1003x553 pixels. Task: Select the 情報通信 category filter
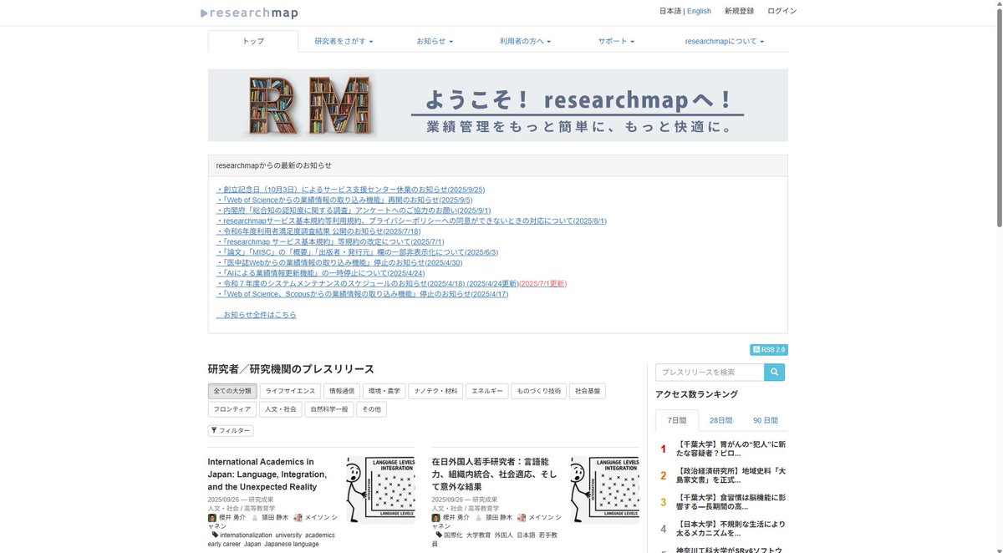342,390
